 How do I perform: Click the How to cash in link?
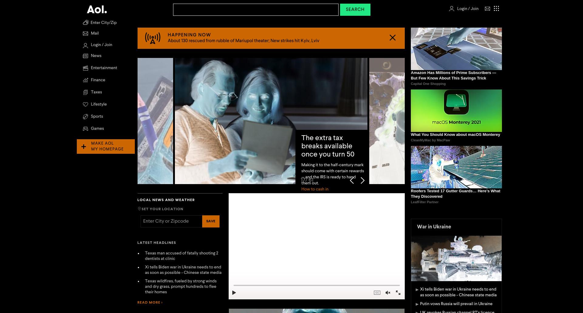315,189
